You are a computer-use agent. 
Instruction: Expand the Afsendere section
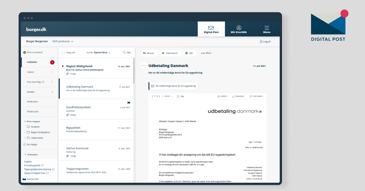25,155
